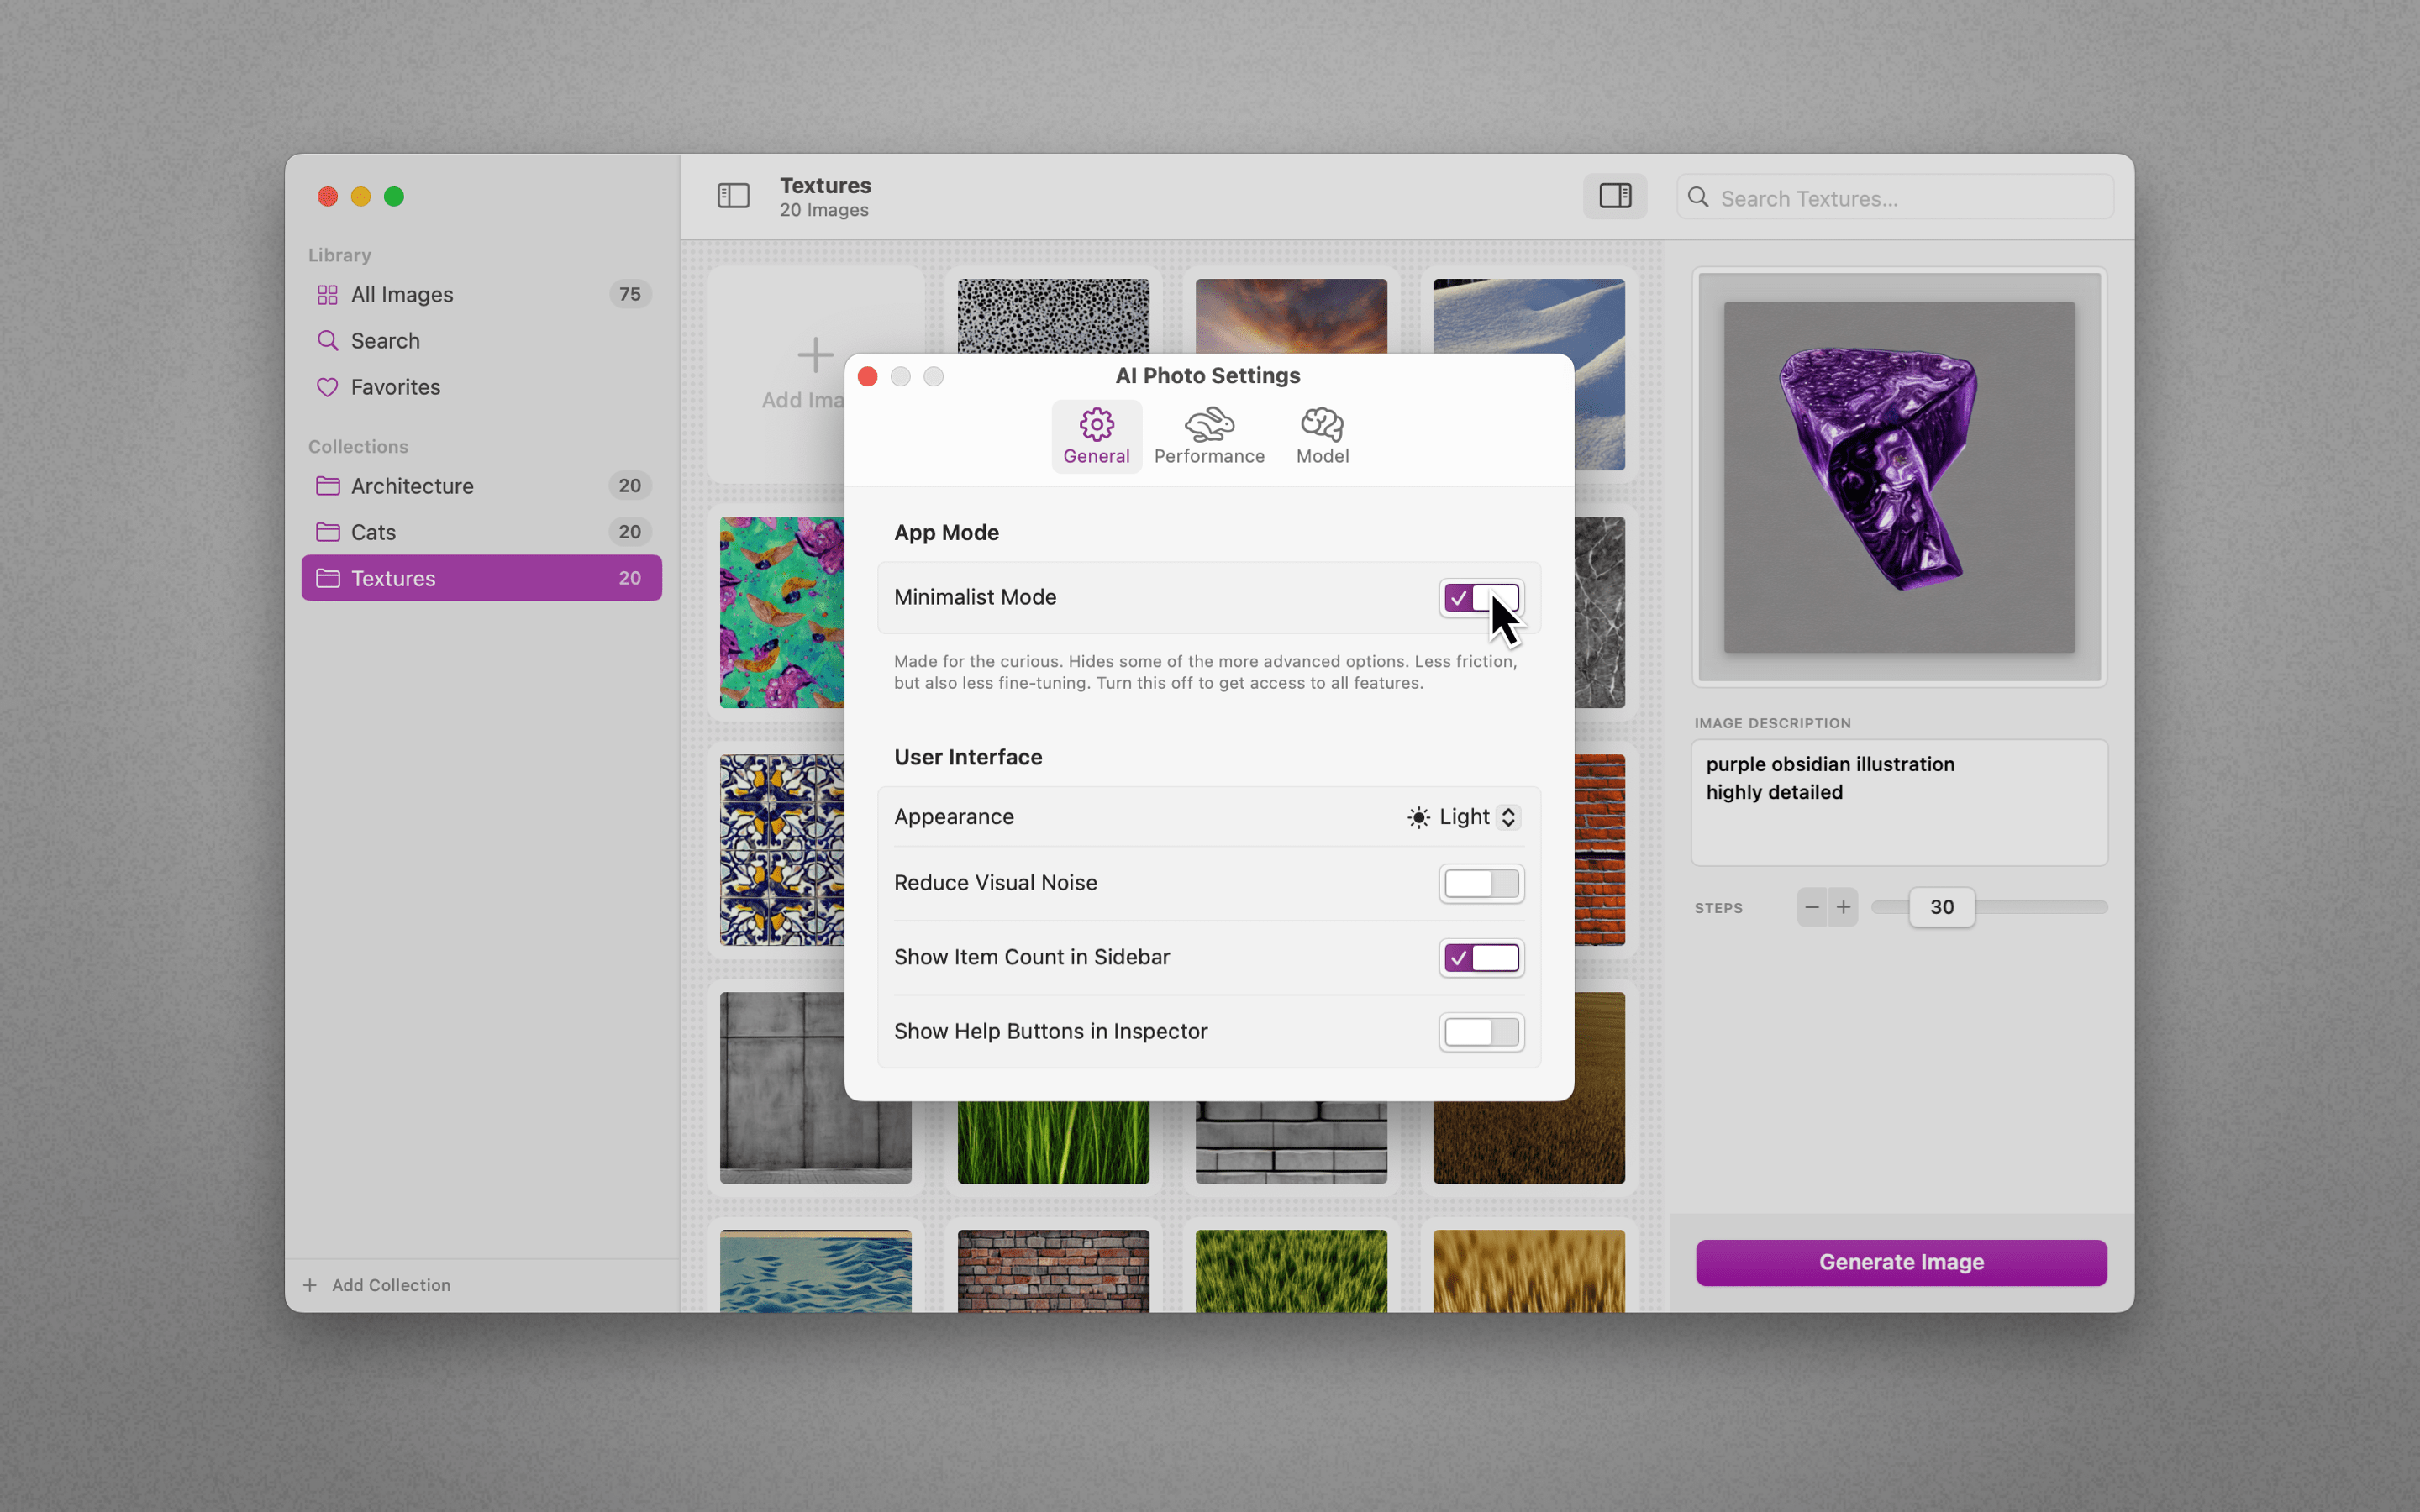Select All Images in sidebar
Screen dimensions: 2420x1512
click(x=402, y=294)
